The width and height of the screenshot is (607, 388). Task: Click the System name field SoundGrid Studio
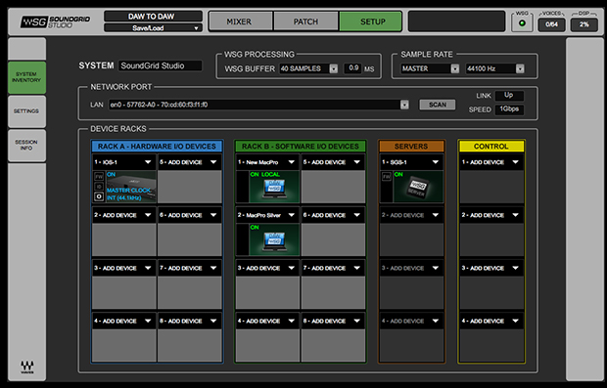coord(161,65)
